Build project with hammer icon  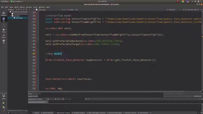(3, 111)
